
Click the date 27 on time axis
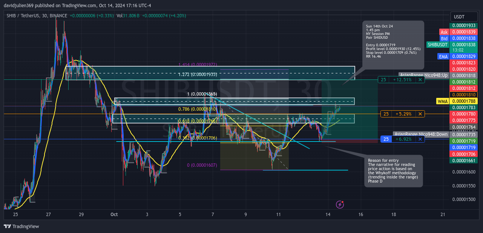click(48, 215)
